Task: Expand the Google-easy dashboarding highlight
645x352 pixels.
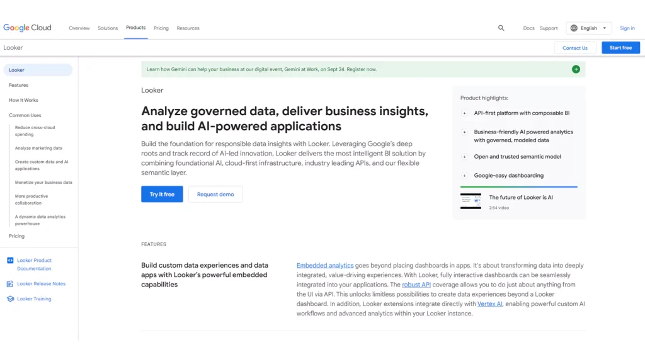Action: click(465, 176)
